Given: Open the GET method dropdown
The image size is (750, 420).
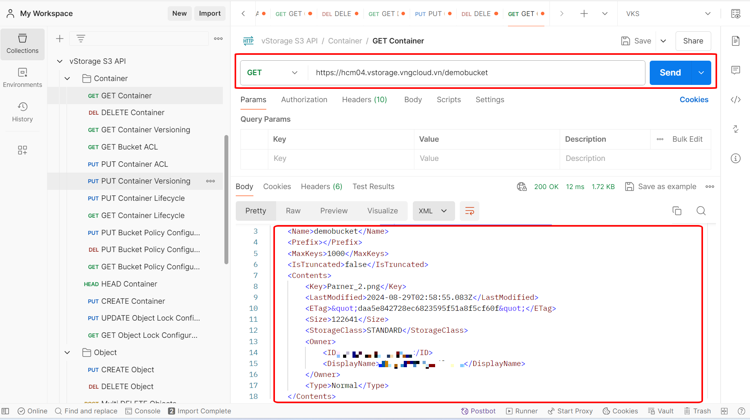Looking at the screenshot, I should coord(272,73).
